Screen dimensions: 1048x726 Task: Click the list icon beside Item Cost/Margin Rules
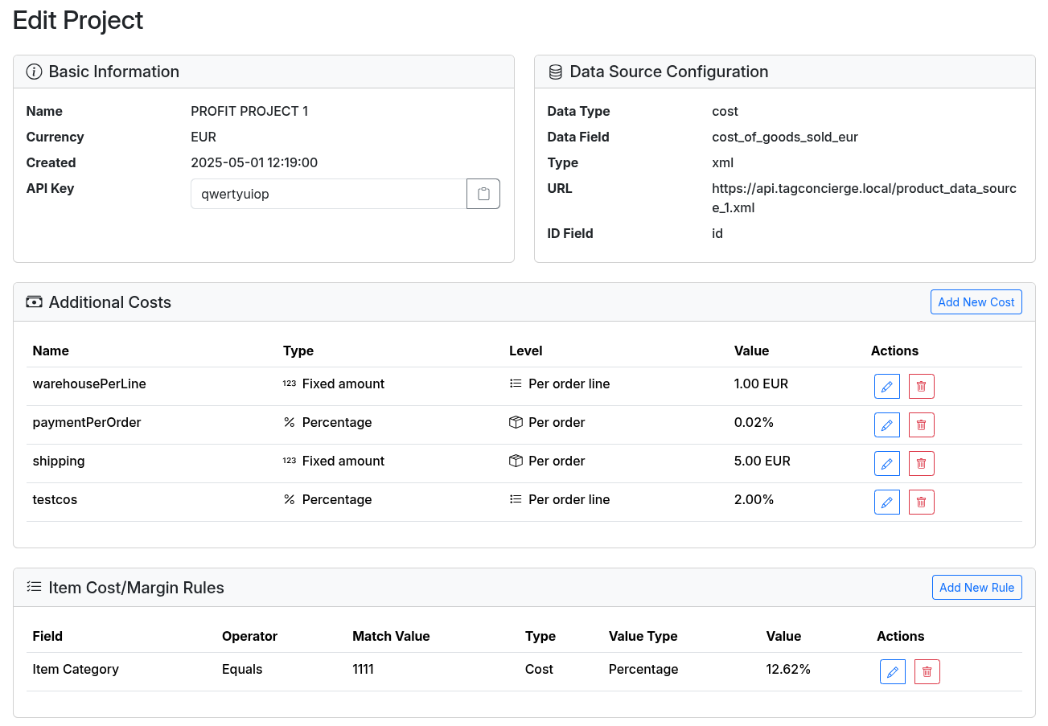click(34, 587)
